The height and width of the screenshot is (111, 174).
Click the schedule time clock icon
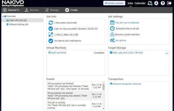click(112, 29)
